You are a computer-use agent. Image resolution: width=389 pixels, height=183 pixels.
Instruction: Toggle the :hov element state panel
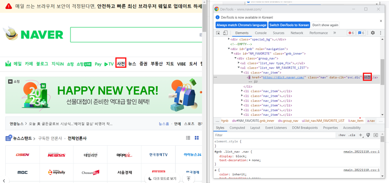pos(342,135)
